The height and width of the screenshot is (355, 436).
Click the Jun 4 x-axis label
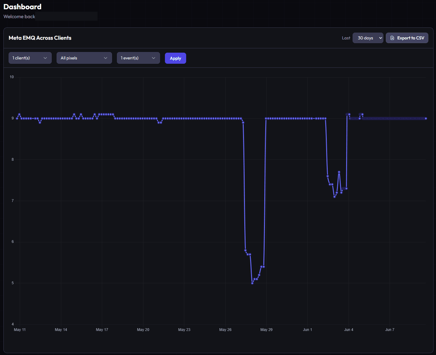(x=349, y=330)
